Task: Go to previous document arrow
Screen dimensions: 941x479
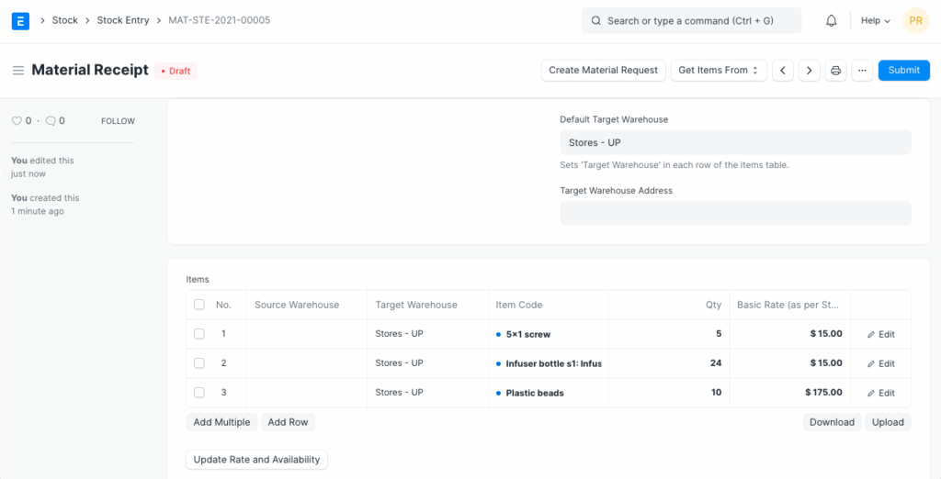Action: coord(782,71)
